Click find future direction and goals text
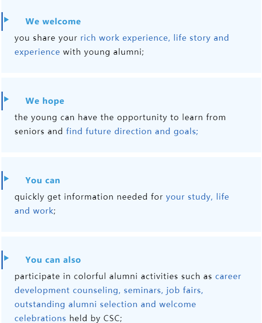 (132, 131)
